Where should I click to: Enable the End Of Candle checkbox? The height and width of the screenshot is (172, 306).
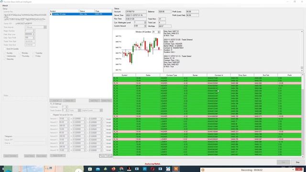point(5,49)
